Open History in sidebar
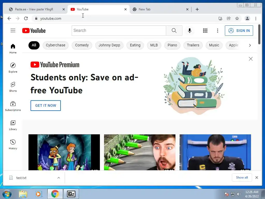This screenshot has width=265, height=199. click(x=13, y=145)
